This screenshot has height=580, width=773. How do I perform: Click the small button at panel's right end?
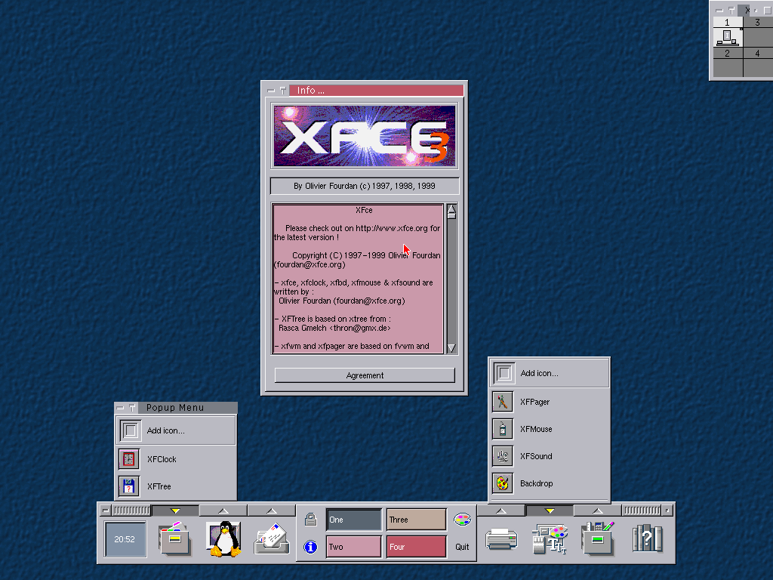(x=667, y=511)
